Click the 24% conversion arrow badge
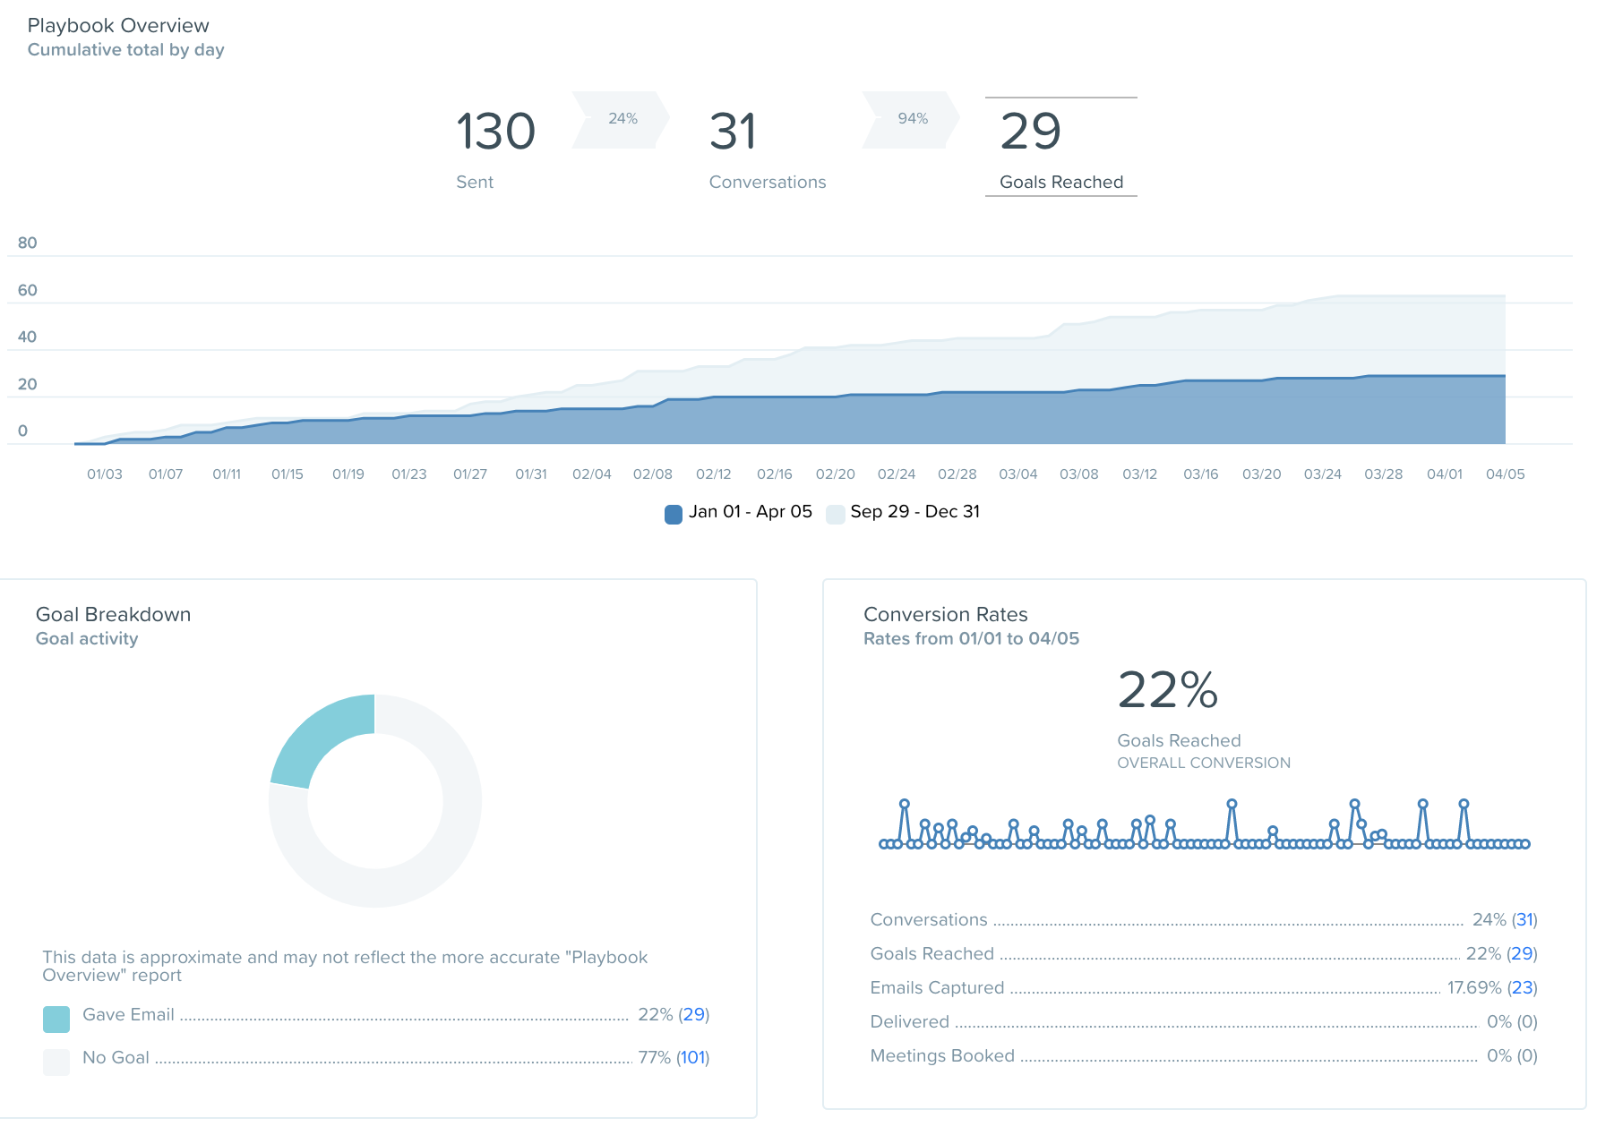The image size is (1614, 1135). coord(622,119)
